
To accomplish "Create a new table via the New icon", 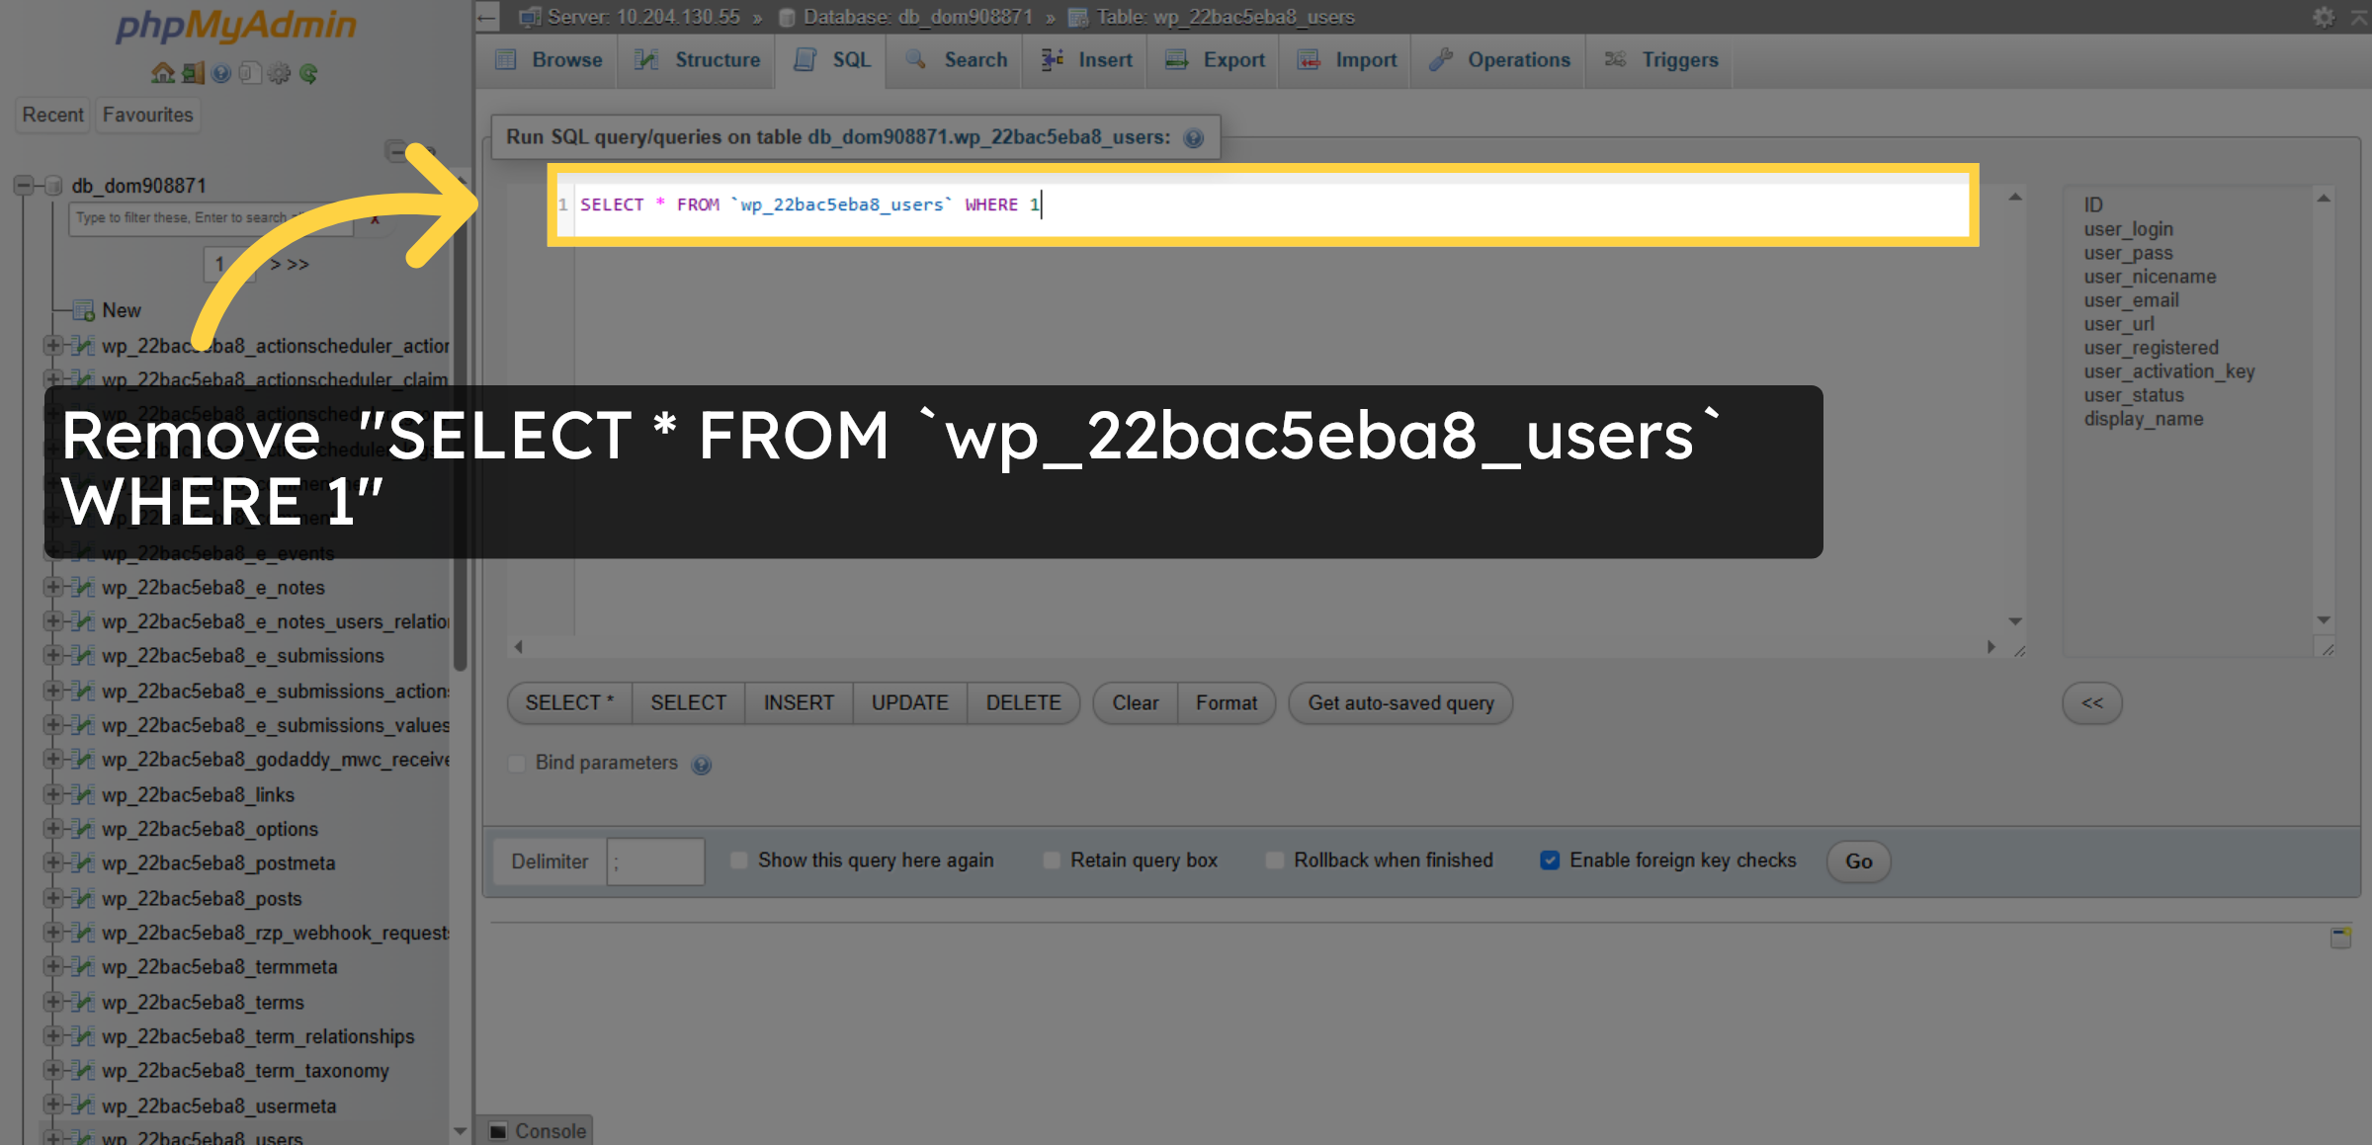I will coord(84,309).
